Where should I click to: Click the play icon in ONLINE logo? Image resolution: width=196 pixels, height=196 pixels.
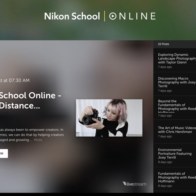113,16
